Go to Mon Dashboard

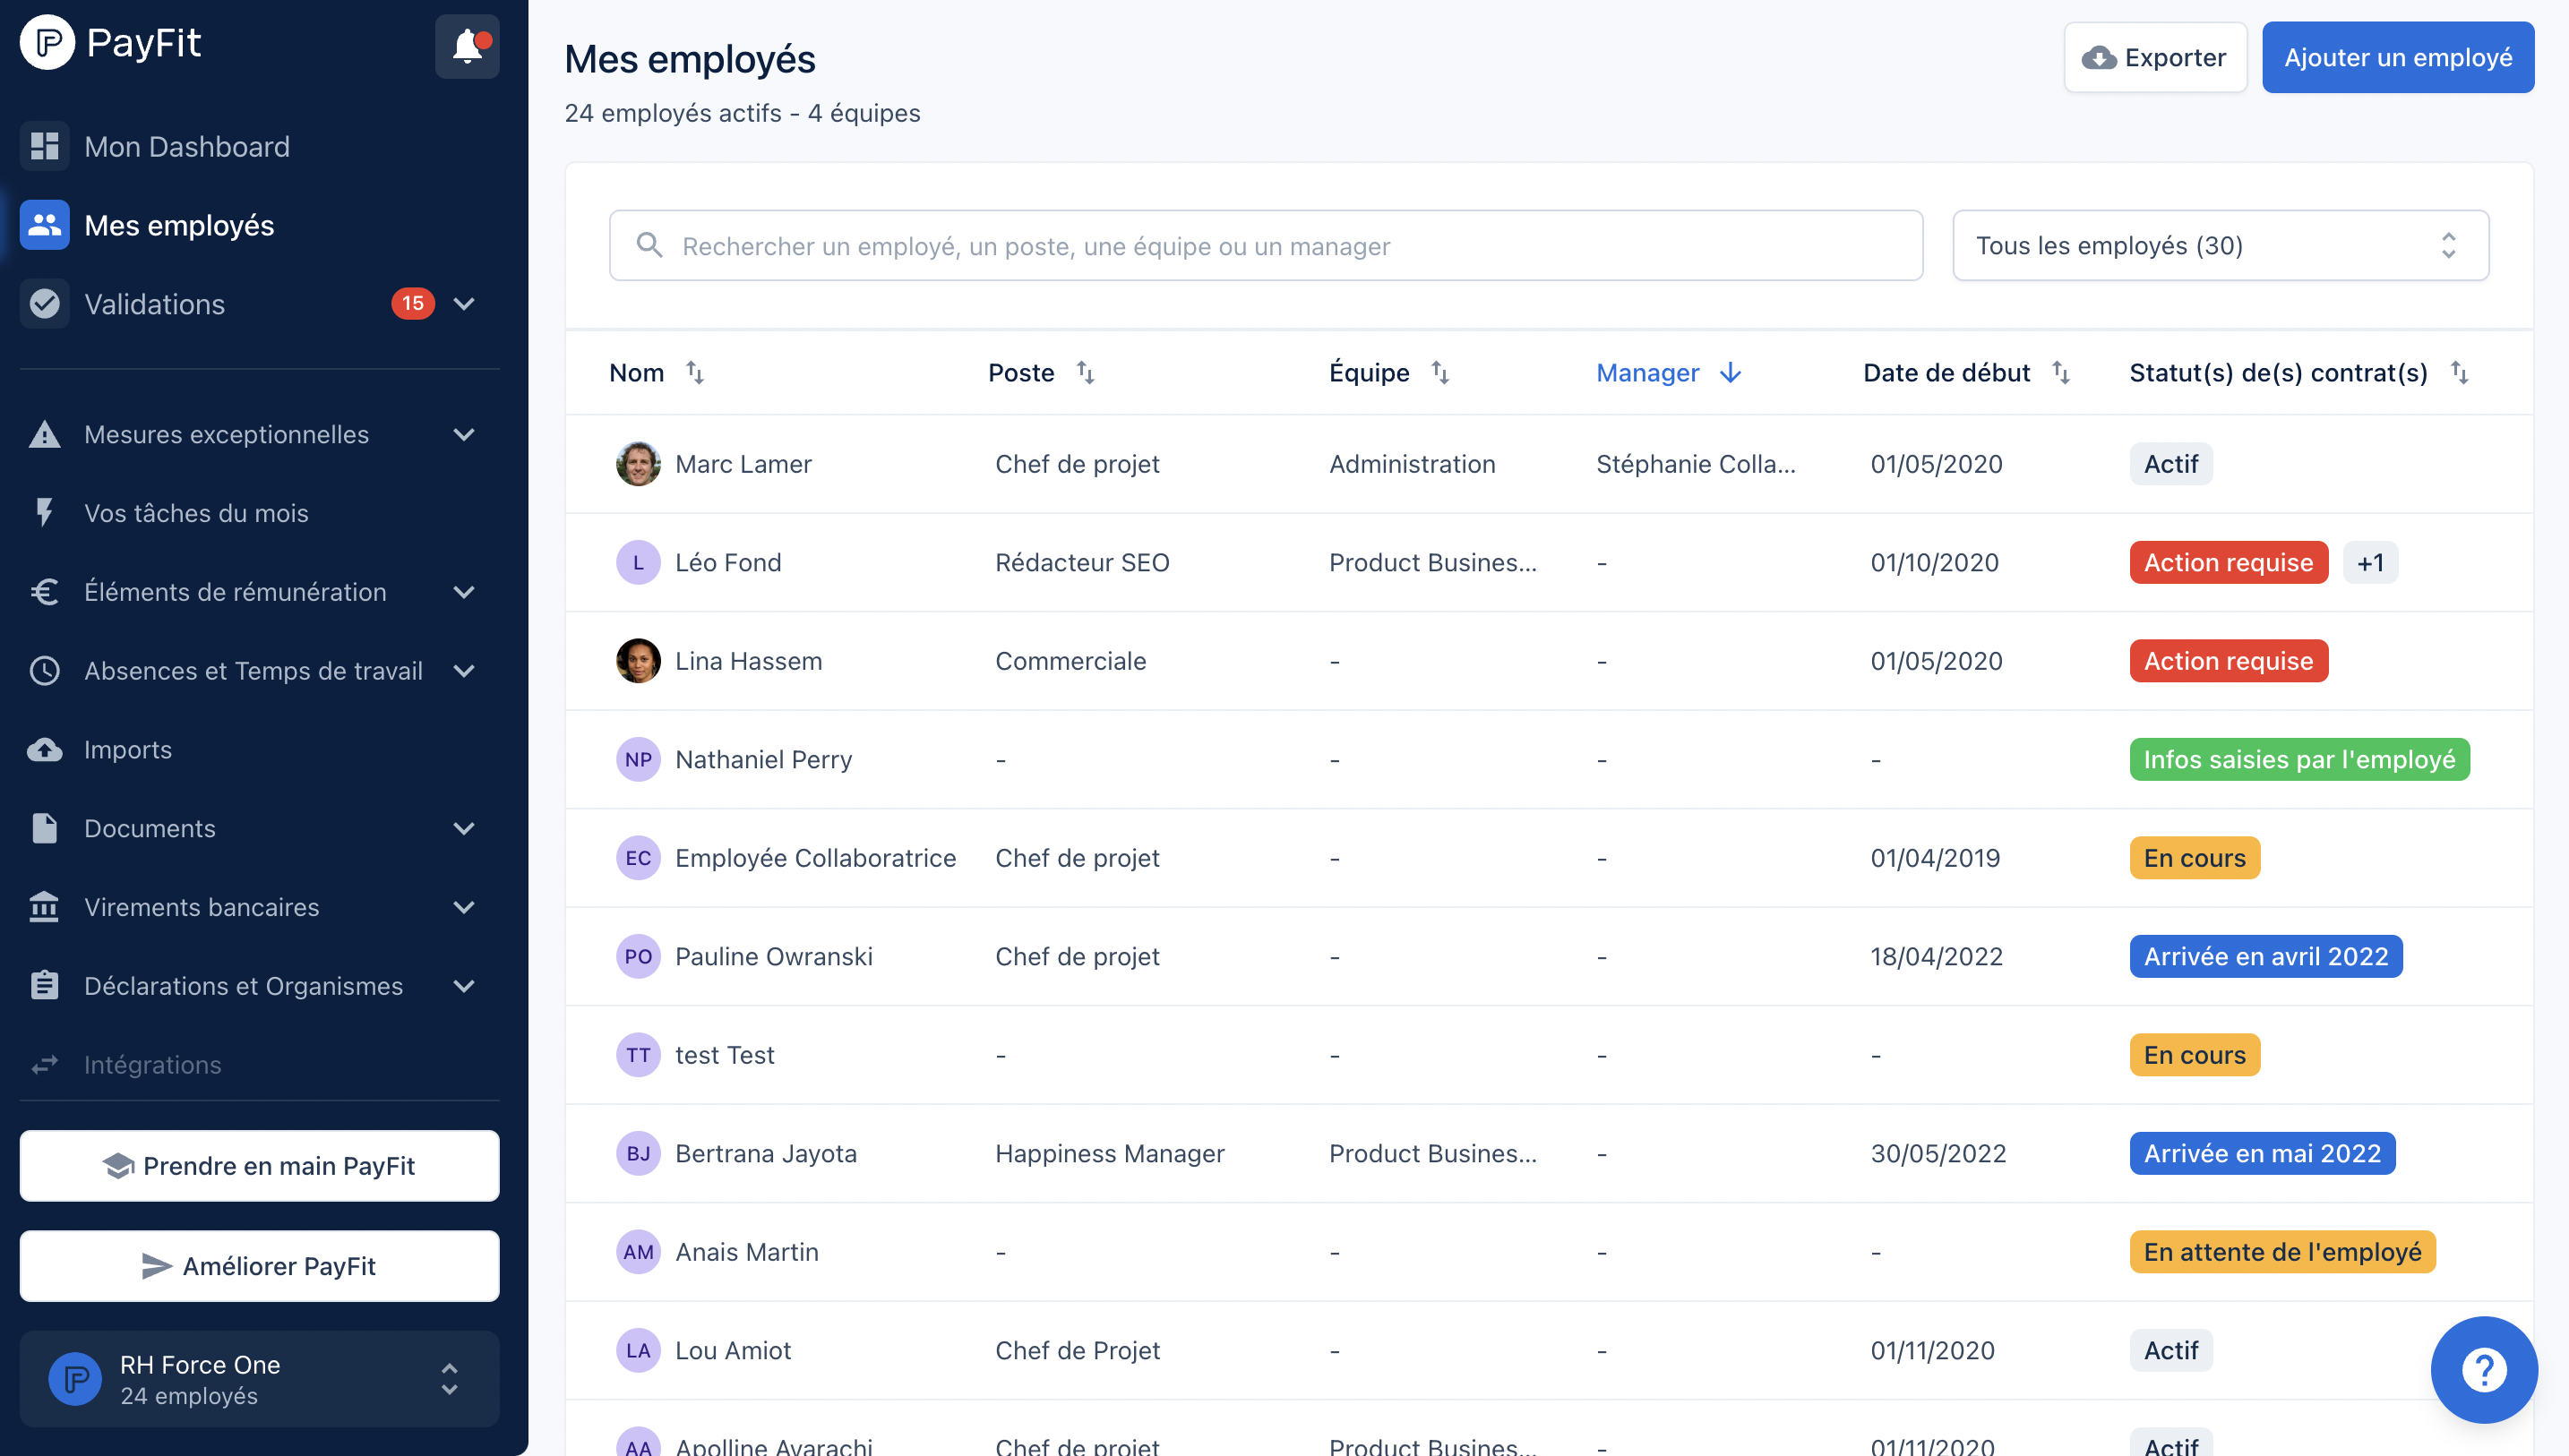coord(187,147)
